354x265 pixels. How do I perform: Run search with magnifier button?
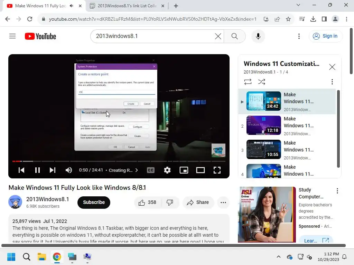(235, 36)
